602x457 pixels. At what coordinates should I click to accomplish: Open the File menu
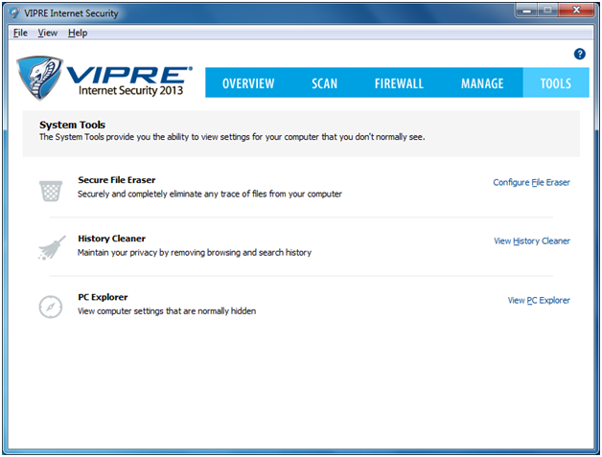click(20, 33)
